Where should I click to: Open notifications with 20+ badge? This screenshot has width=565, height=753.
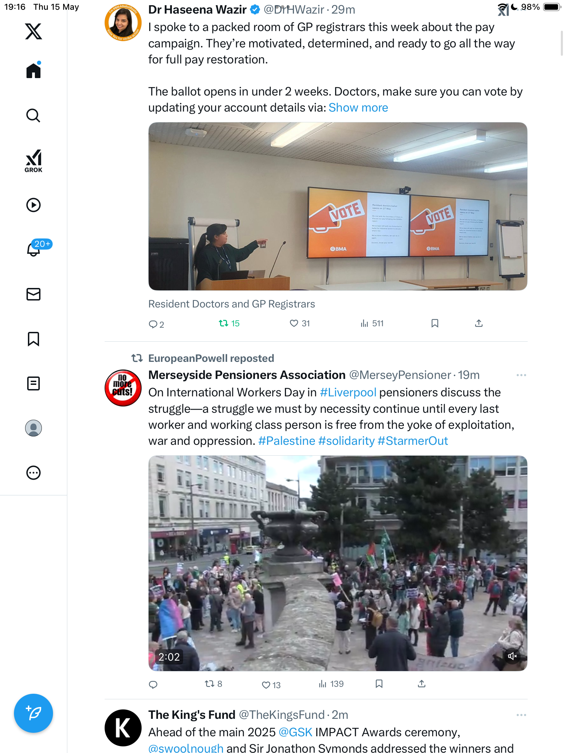click(33, 249)
